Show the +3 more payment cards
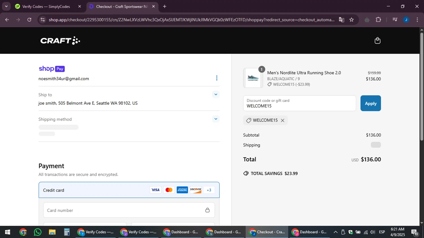The width and height of the screenshot is (424, 238). click(x=209, y=190)
